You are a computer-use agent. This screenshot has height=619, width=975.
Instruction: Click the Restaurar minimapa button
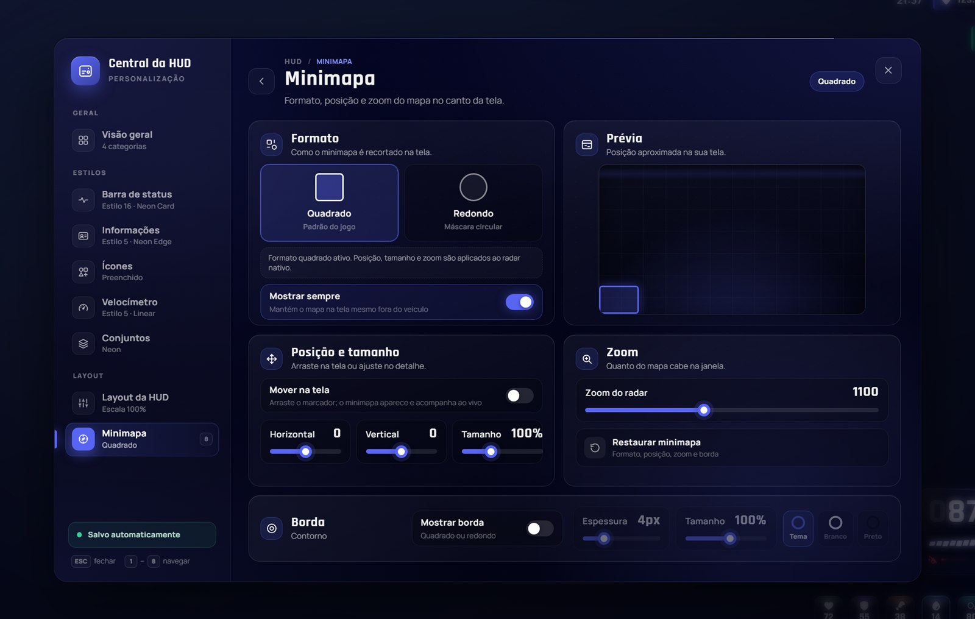pyautogui.click(x=732, y=448)
